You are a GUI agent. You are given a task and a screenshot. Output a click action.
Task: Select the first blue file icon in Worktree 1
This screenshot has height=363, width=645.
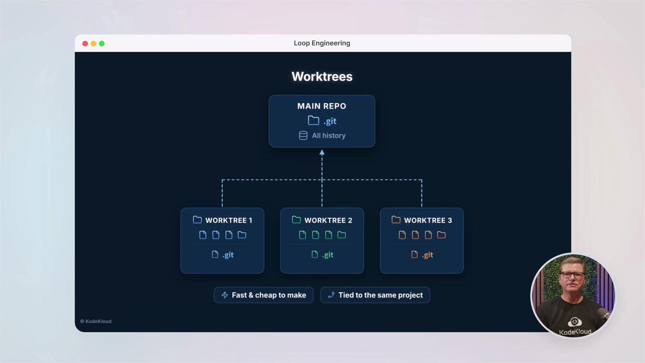tap(203, 235)
